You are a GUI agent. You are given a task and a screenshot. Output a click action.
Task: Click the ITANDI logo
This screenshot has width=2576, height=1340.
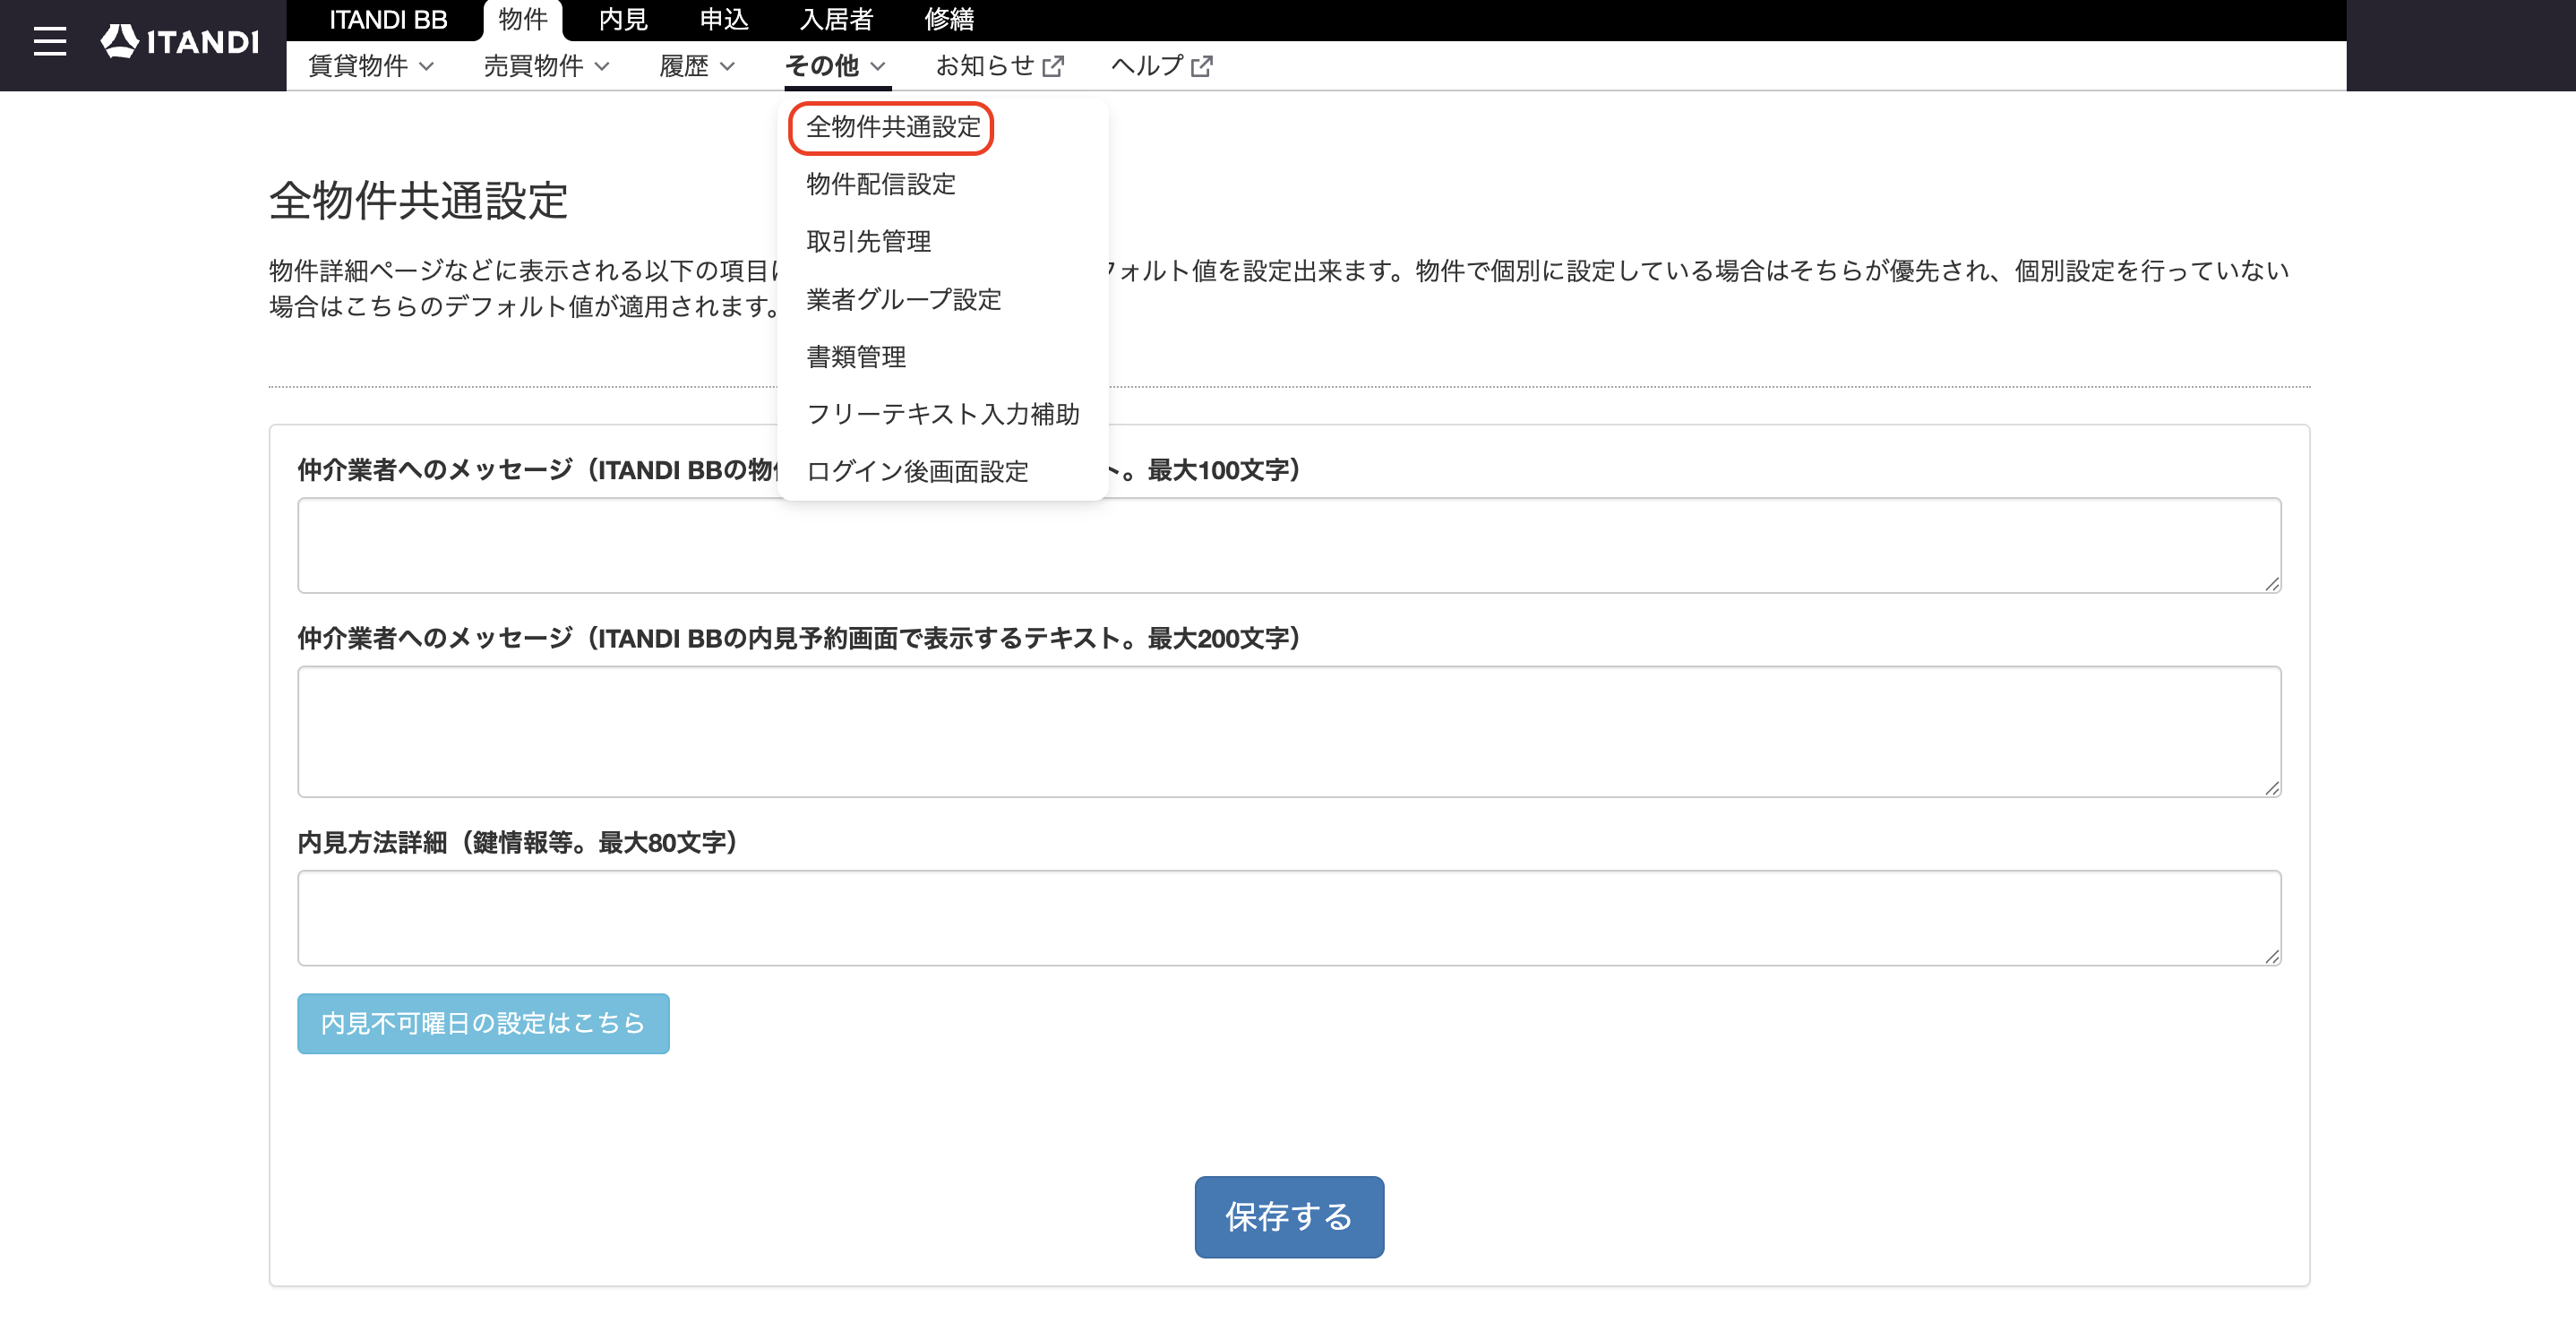click(180, 41)
